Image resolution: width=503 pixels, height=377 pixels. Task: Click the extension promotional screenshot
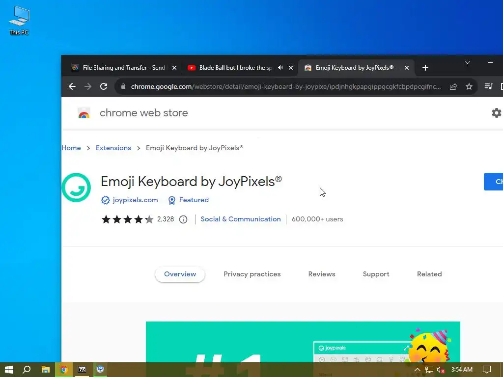(303, 342)
